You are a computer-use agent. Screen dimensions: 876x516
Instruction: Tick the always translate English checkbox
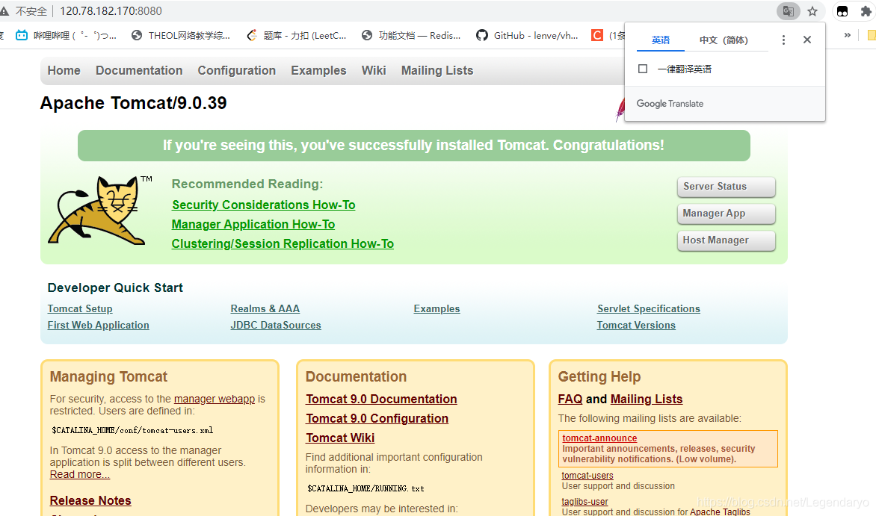pos(643,69)
